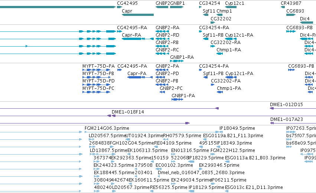Select the EC00102.3prime EST label

(174, 166)
